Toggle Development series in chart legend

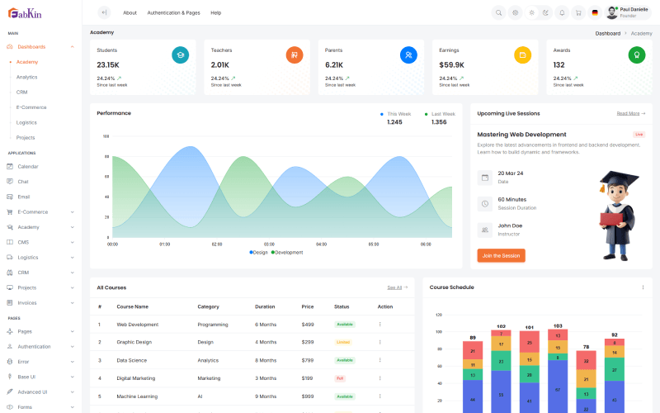(287, 253)
